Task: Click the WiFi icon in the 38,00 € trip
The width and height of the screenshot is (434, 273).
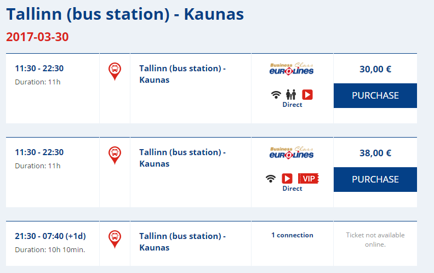Action: pyautogui.click(x=271, y=179)
